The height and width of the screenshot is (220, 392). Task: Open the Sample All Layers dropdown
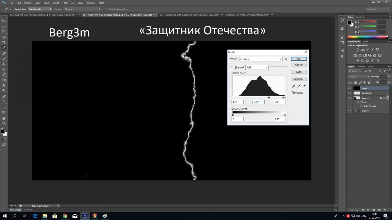pos(82,9)
